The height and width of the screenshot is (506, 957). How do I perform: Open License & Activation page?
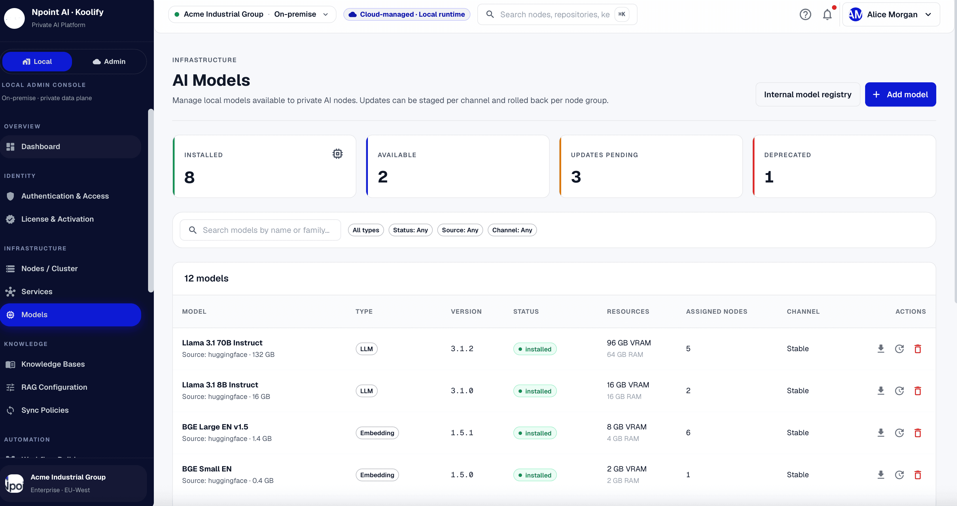point(71,219)
